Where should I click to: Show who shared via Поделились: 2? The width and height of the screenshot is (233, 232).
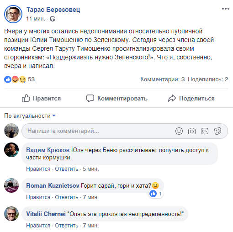click(208, 79)
